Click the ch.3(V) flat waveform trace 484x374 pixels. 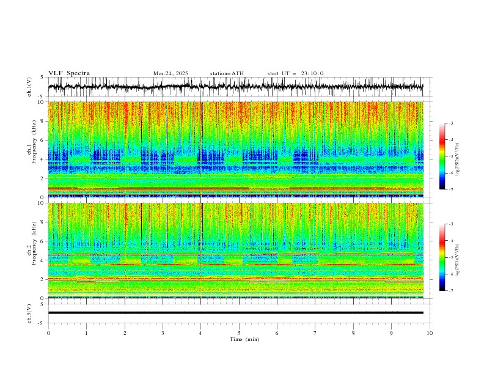pos(236,313)
